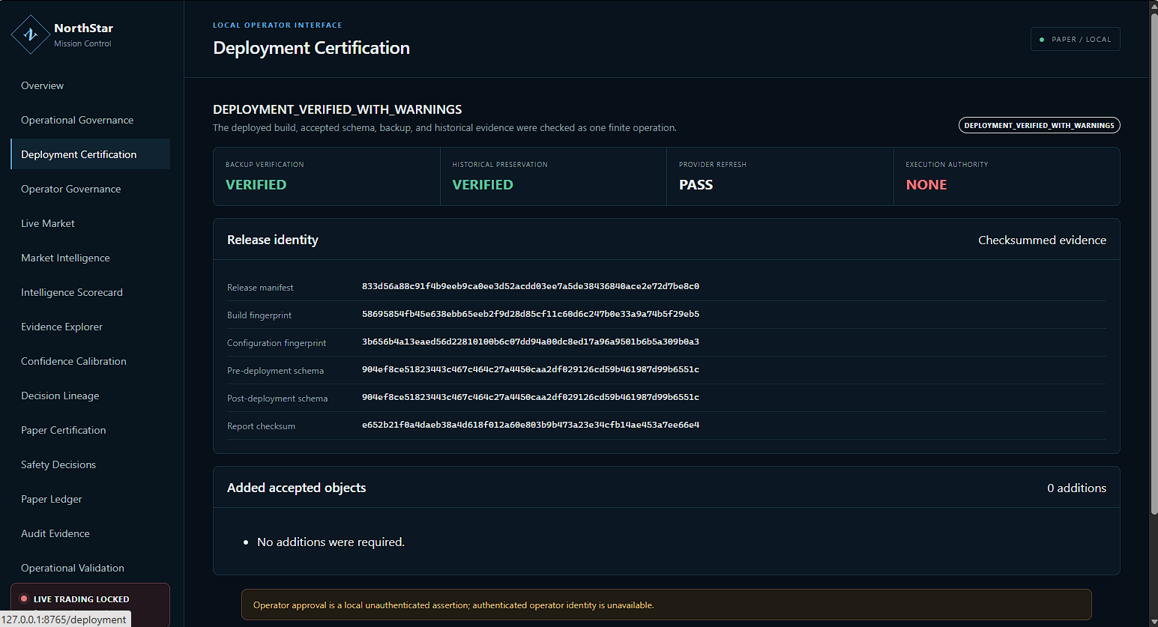Click the DEPLOYMENT_VERIFIED_WITH_WARNINGS main heading

pos(337,109)
